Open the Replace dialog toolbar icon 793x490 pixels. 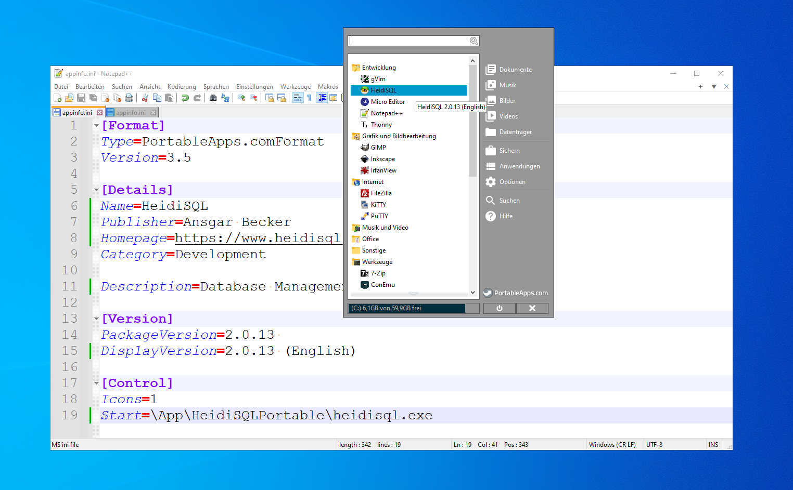(225, 98)
